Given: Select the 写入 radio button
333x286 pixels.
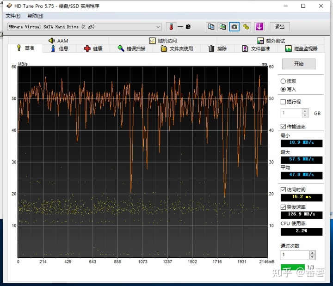Looking at the screenshot, I should (x=283, y=89).
